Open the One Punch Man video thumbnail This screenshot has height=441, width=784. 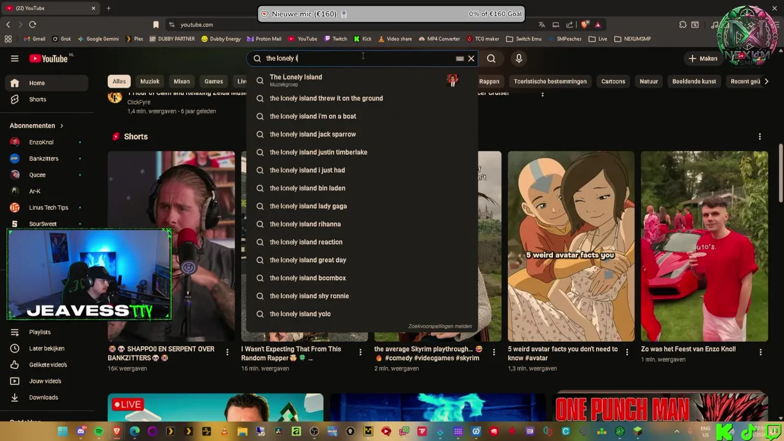[660, 408]
